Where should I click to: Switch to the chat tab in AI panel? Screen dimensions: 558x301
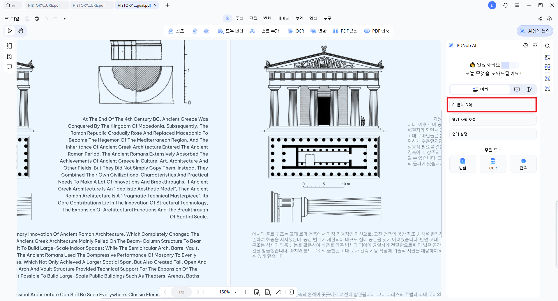[517, 89]
